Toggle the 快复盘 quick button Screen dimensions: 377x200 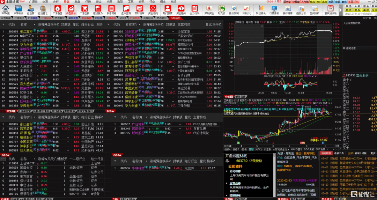pyautogui.click(x=296, y=2)
